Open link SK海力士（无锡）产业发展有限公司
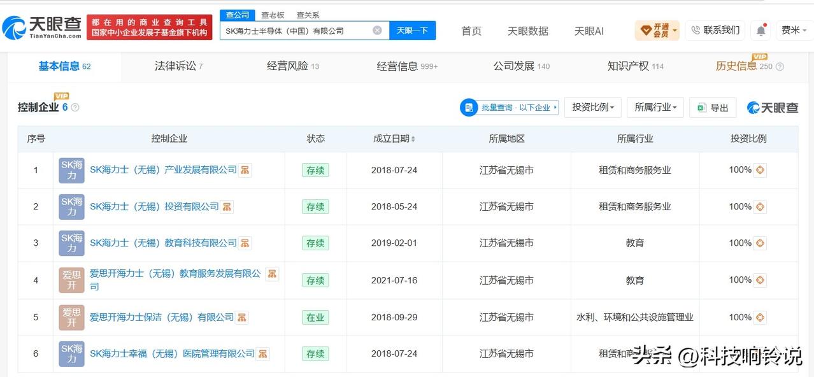 pos(163,170)
